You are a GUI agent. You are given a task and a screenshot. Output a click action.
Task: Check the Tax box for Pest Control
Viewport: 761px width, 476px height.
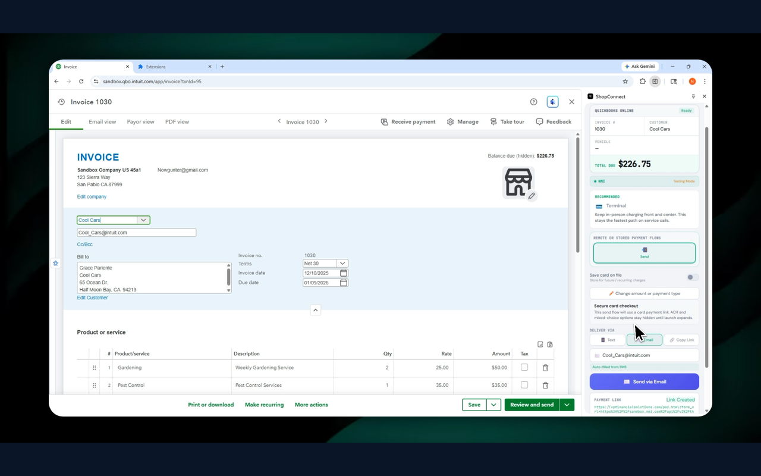point(524,384)
